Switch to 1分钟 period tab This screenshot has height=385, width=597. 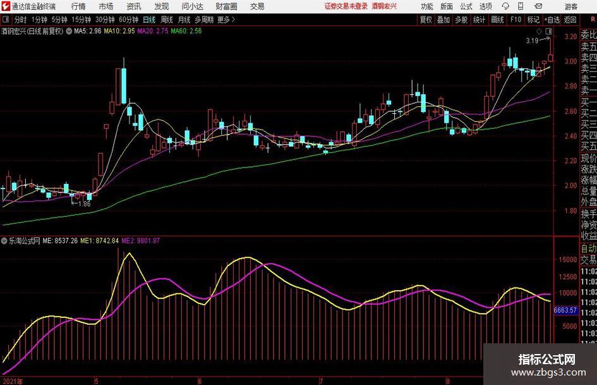click(39, 20)
